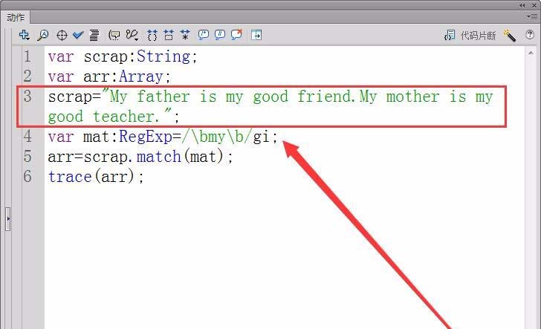Click the word match on line 5
Viewport: 541px width, 329px height.
coord(159,157)
